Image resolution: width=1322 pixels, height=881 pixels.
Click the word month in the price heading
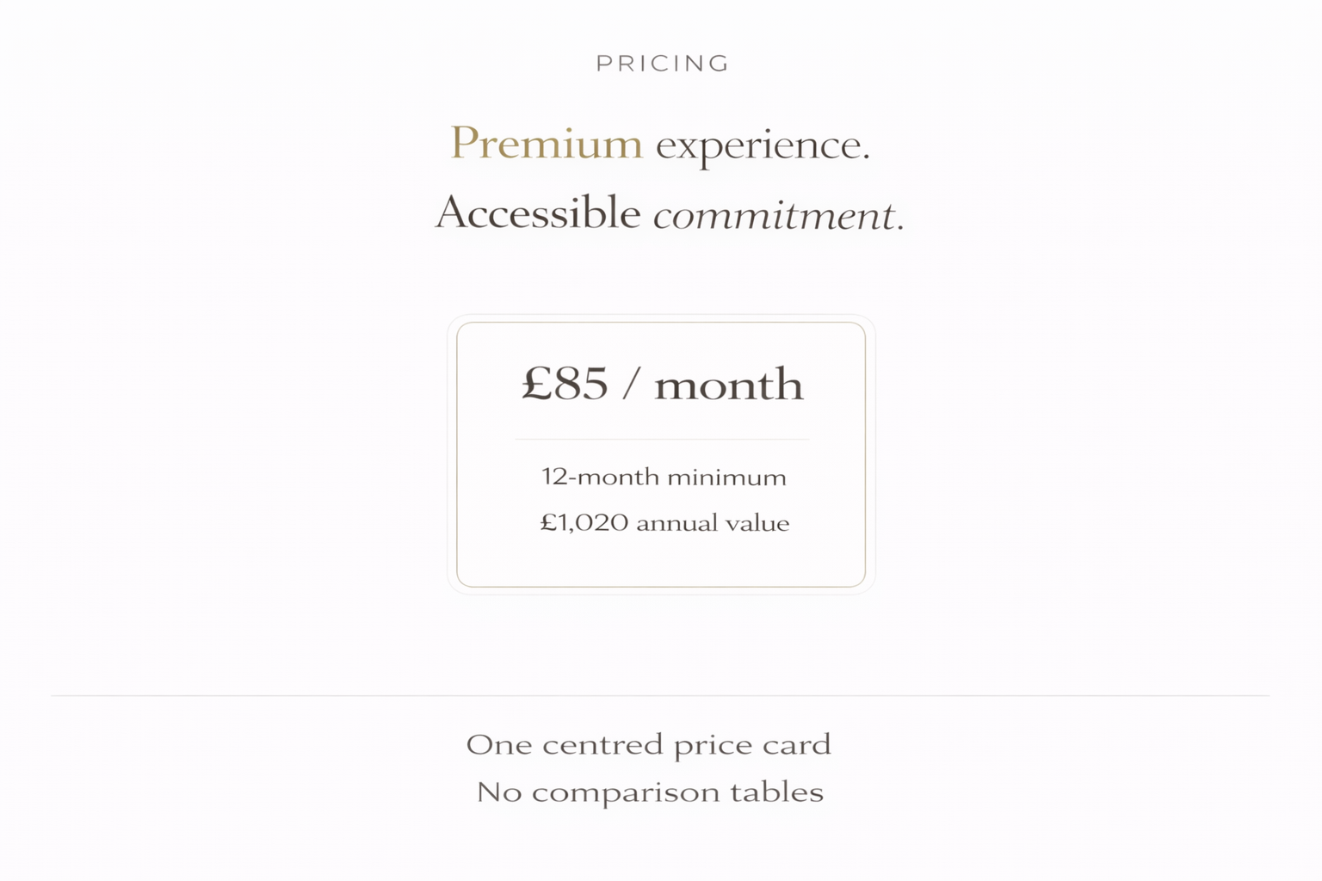[x=728, y=385]
